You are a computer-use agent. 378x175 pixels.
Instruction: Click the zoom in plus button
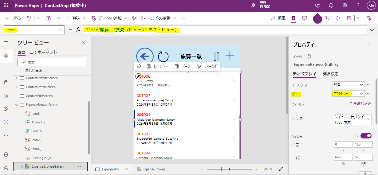click(257, 169)
